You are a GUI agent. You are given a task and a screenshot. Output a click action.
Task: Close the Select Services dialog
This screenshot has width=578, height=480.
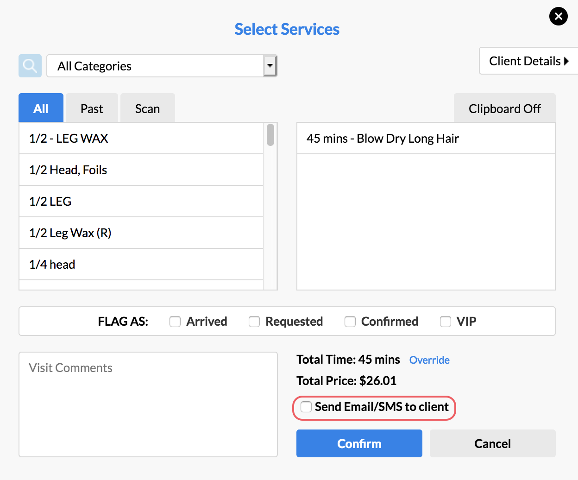(558, 17)
